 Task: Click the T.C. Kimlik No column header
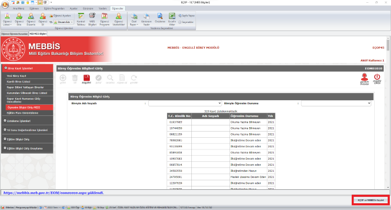click(180, 116)
